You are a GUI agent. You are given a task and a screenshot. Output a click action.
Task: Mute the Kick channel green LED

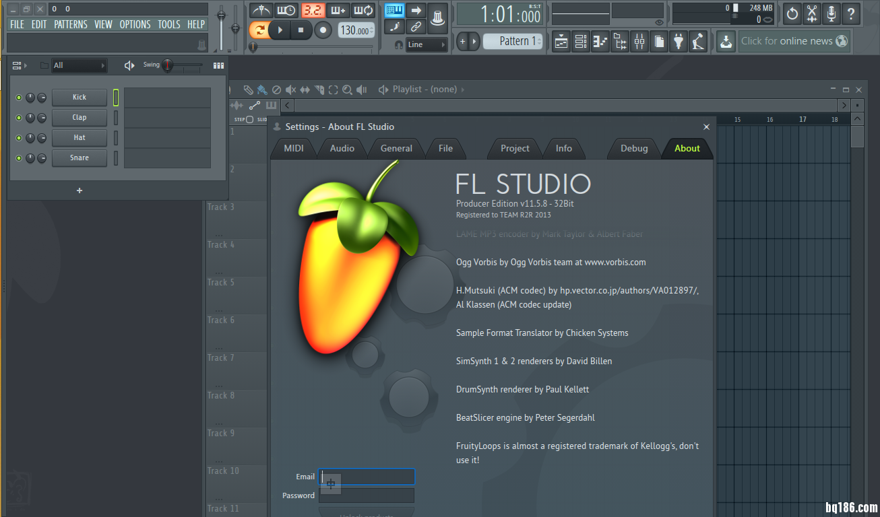[19, 98]
